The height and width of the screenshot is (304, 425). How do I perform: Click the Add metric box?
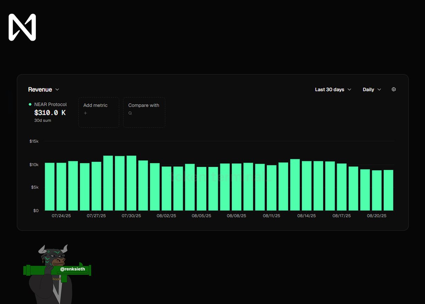[x=98, y=112]
